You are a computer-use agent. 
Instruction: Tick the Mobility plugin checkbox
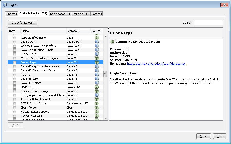pos(14,75)
